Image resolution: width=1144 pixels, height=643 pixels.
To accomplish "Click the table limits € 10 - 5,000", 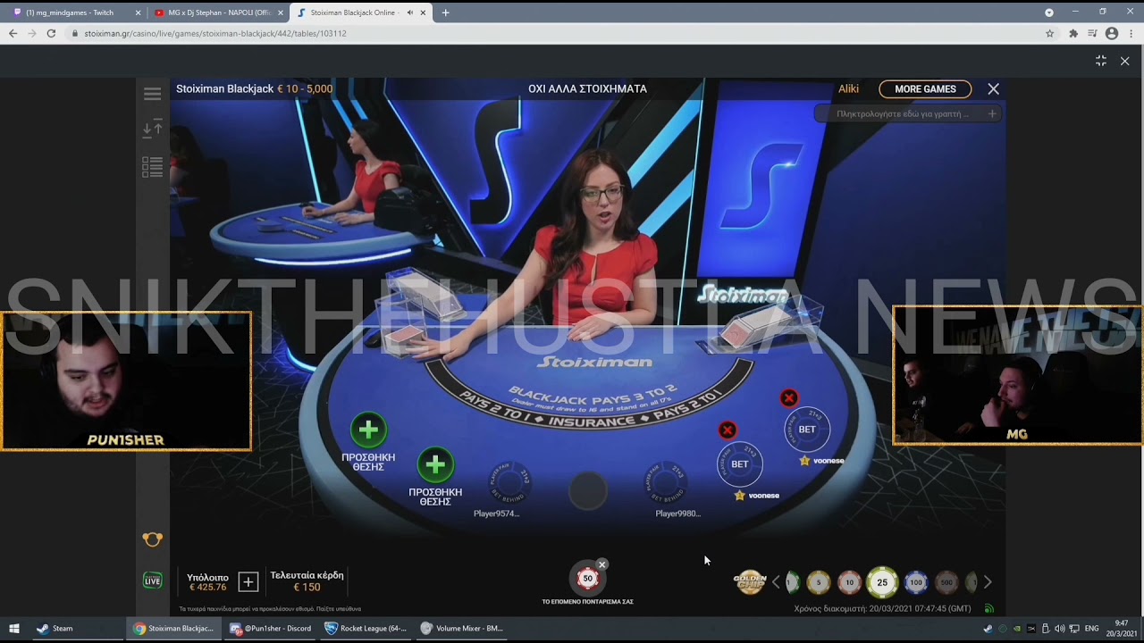I will [305, 89].
